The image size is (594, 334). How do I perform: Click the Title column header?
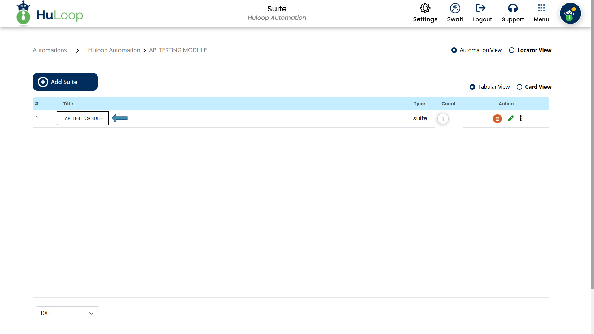[68, 104]
